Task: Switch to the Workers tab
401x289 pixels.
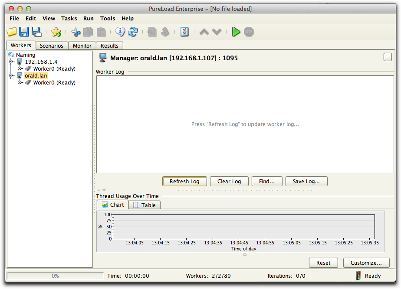Action: (x=21, y=45)
